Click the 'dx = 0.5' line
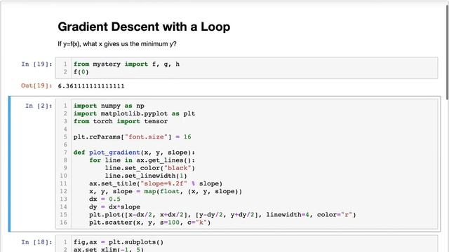449x252 pixels. (x=105, y=199)
